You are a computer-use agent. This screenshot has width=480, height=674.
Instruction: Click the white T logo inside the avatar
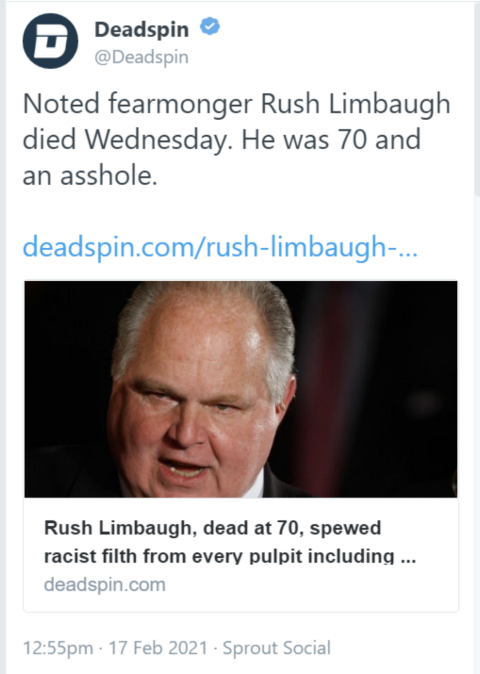pyautogui.click(x=50, y=41)
